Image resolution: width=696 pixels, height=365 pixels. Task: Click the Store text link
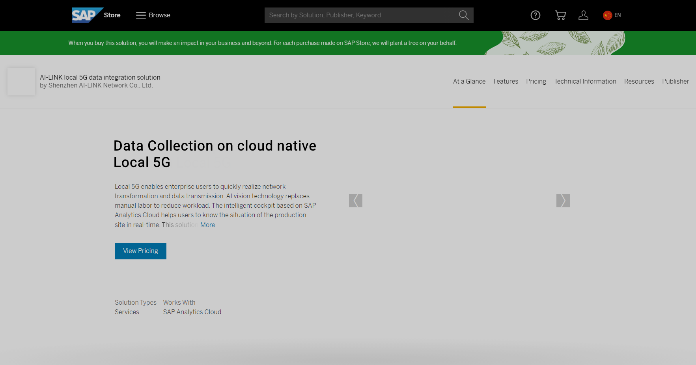tap(112, 15)
